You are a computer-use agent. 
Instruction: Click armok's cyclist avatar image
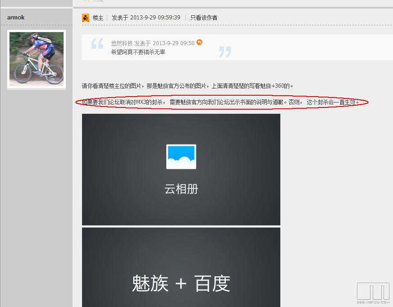click(x=37, y=59)
